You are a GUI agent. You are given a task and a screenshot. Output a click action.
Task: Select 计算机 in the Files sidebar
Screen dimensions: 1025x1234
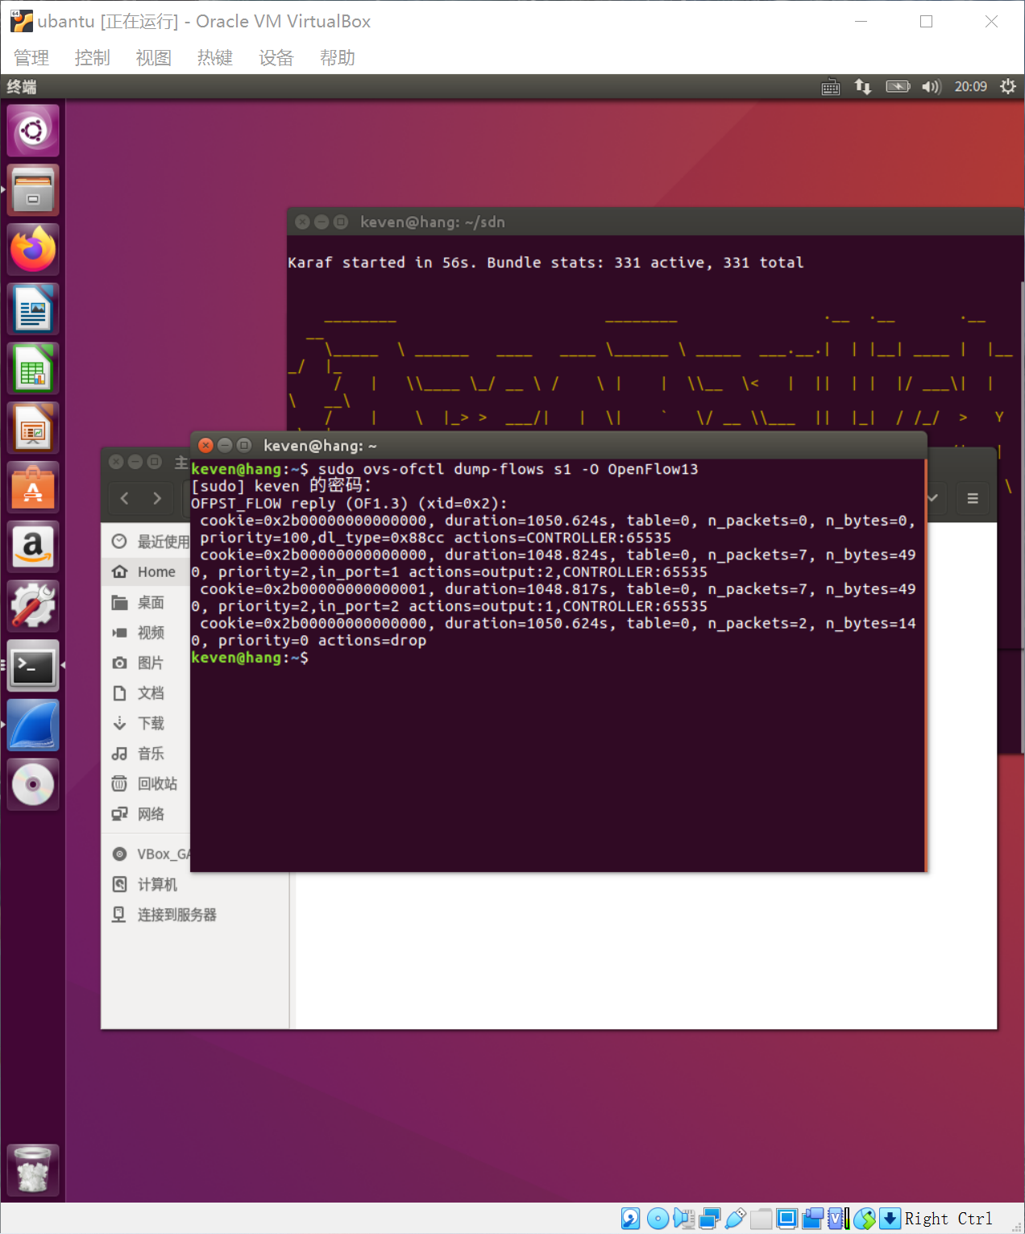coord(195,884)
